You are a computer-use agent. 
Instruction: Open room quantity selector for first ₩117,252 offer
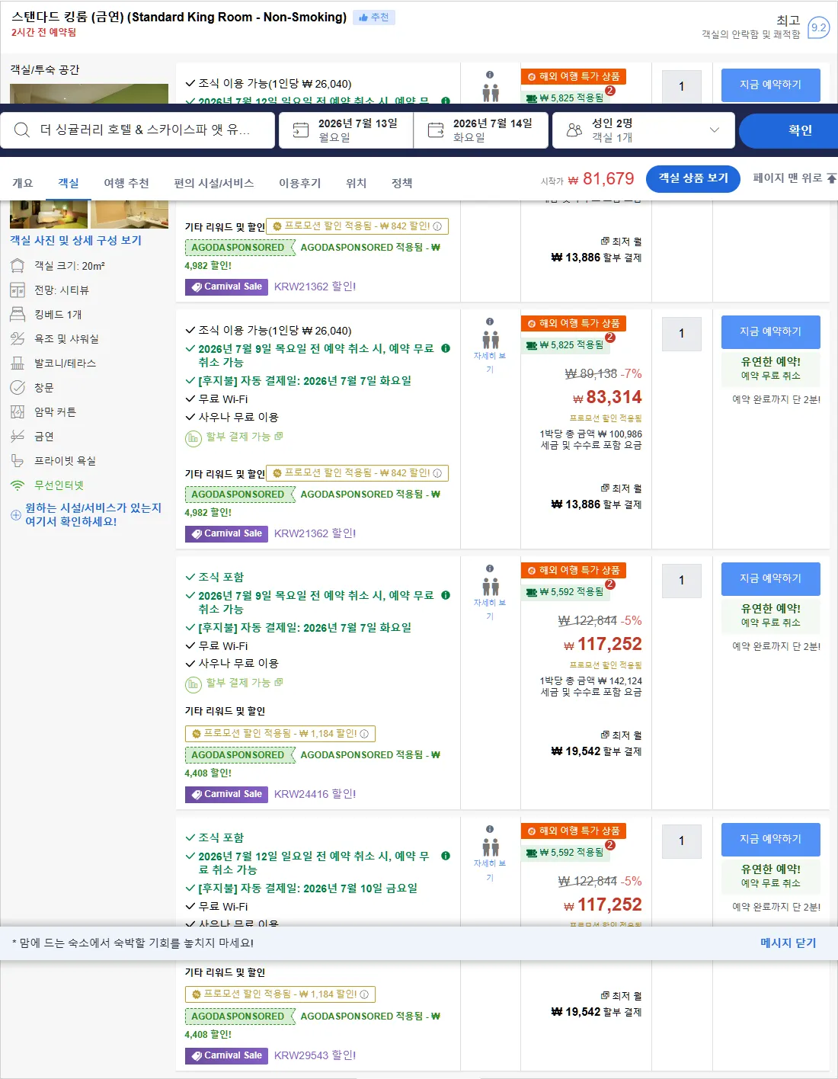click(x=682, y=581)
